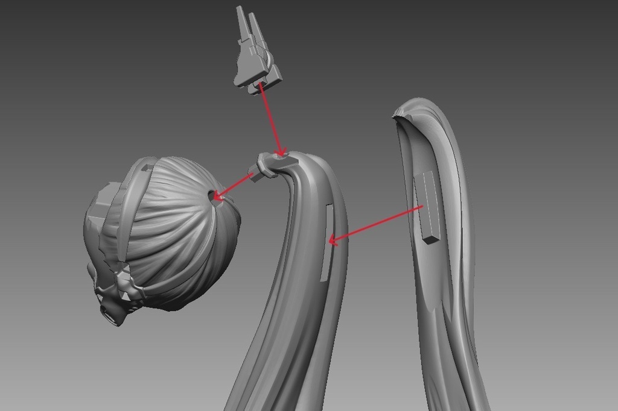The width and height of the screenshot is (618, 411).
Task: Select the floating hair clip accessory part
Action: click(257, 51)
